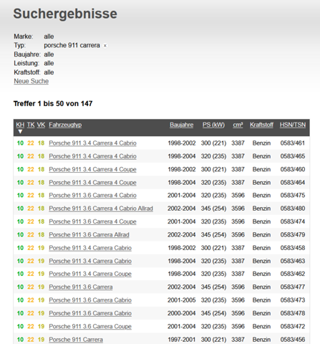Screen dimensions: 320x344
Task: Sort table by TK column
Action: click(x=31, y=125)
